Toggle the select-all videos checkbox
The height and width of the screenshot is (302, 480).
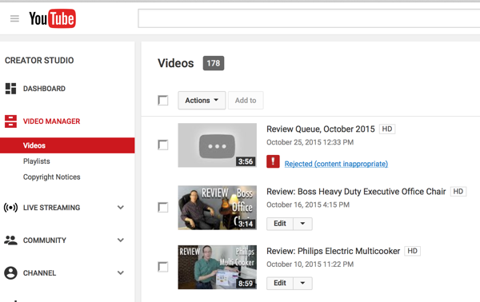[163, 100]
